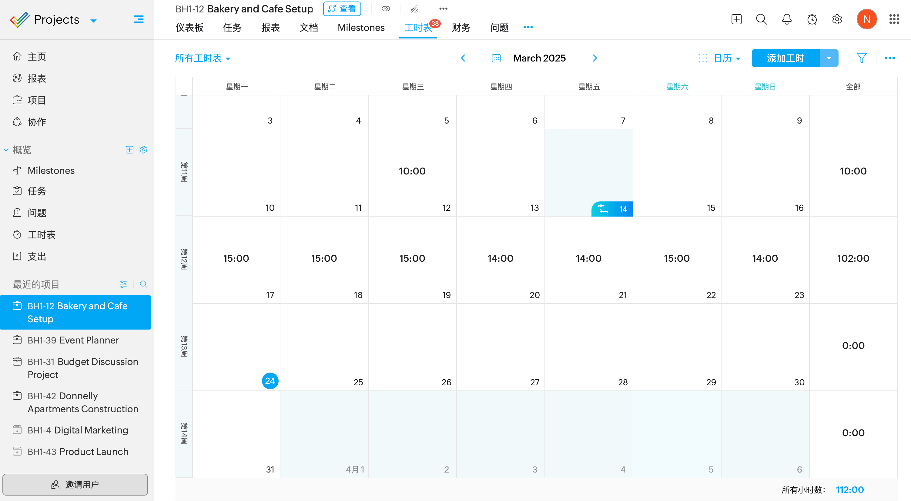Search recent projects with magnifier icon

(x=143, y=284)
